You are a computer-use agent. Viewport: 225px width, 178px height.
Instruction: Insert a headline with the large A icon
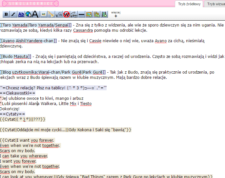click(35, 14)
